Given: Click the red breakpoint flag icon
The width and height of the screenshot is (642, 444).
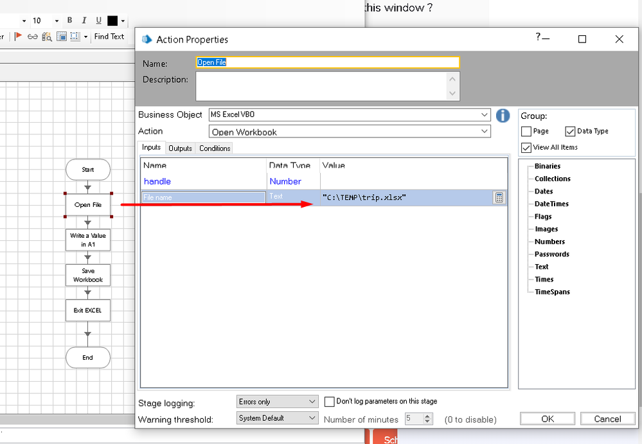Looking at the screenshot, I should 19,37.
